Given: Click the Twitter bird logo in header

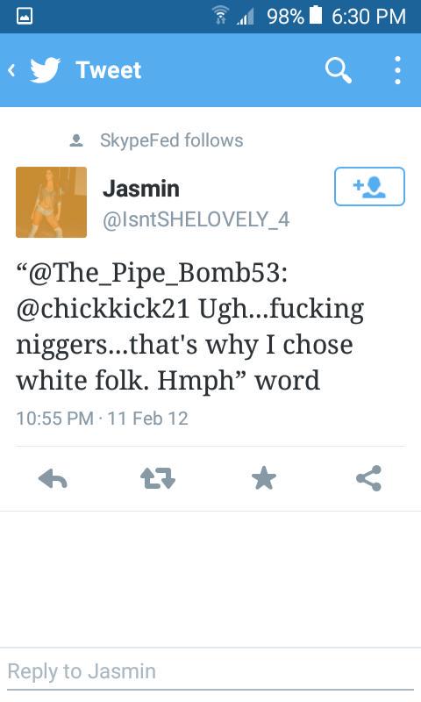Looking at the screenshot, I should (46, 70).
